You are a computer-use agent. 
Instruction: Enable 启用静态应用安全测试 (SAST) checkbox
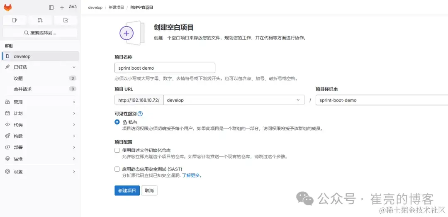tap(117, 169)
